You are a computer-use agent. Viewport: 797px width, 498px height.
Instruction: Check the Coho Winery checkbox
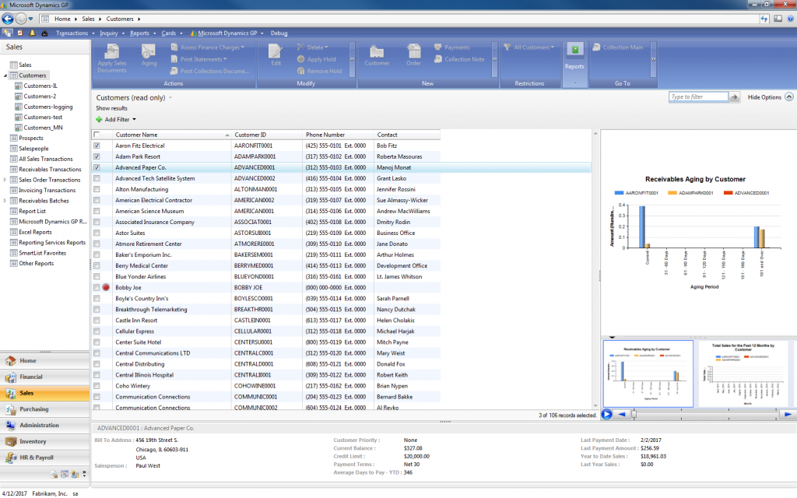tap(97, 386)
